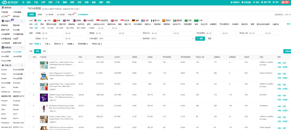Filter by the <10$ price range

click(x=43, y=28)
